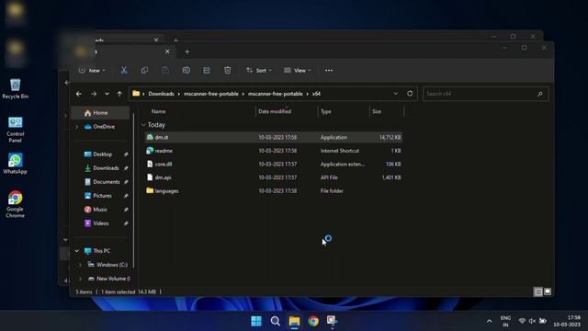Screen dimensions: 588x331
Task: Click Chrome in the taskbar
Action: (313, 321)
